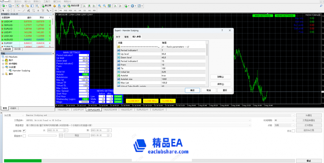324x163 pixels.
Task: Click the Up level value cell 80.0
Action: (183, 54)
